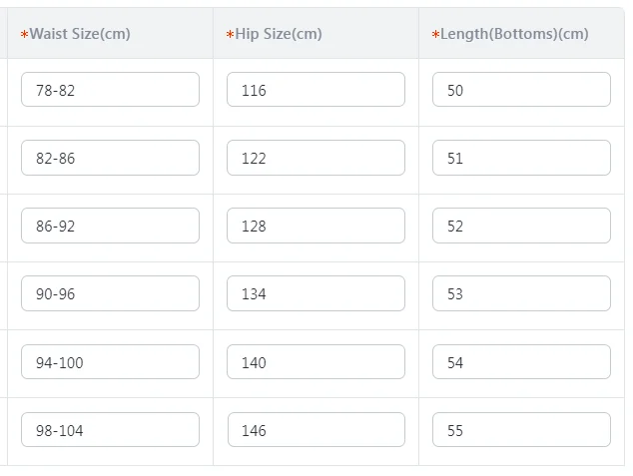Click the Waist Size field containing 78-82

coord(110,90)
